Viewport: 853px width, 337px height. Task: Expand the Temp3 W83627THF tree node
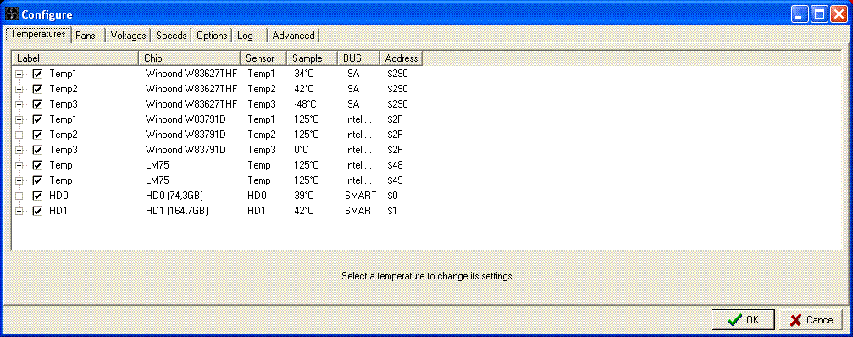(19, 104)
